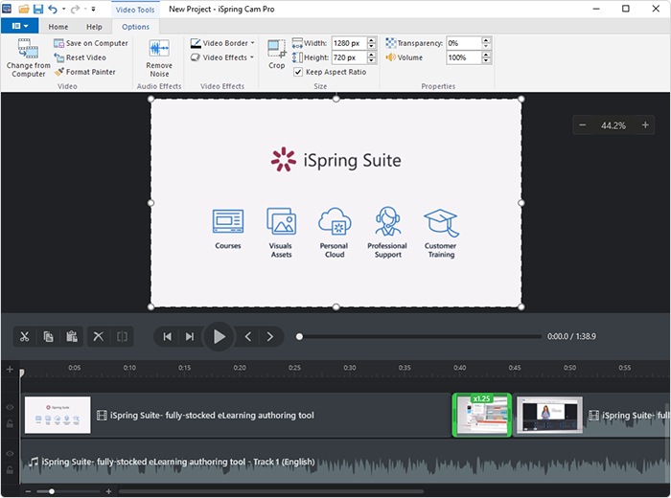Click the playback progress slider handle

[x=299, y=337]
